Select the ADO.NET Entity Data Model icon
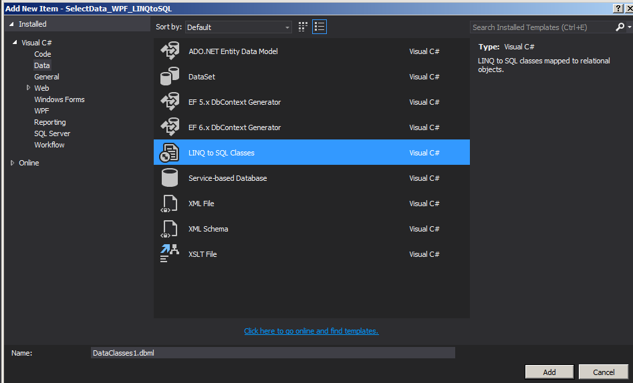633x383 pixels. [x=170, y=51]
